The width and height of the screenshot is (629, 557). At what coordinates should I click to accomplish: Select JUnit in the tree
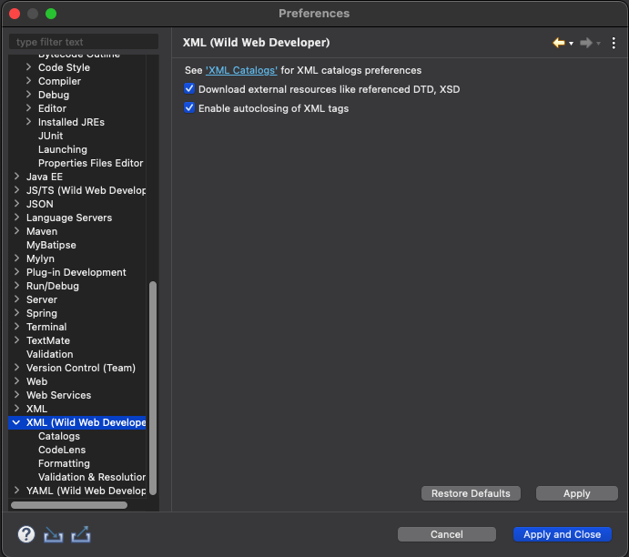tap(51, 136)
